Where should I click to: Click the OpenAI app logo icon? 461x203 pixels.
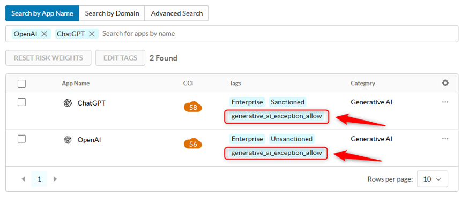(x=68, y=140)
